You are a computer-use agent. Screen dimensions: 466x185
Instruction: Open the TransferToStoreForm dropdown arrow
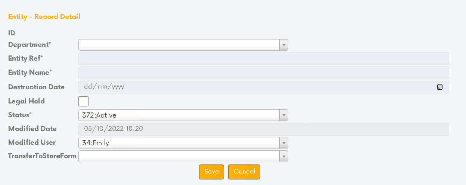(284, 156)
